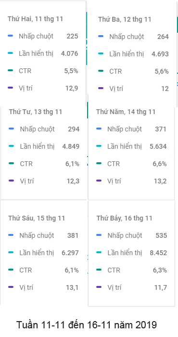Select the Thứ Bảy, 16 thg 11 heading

[x=124, y=219]
